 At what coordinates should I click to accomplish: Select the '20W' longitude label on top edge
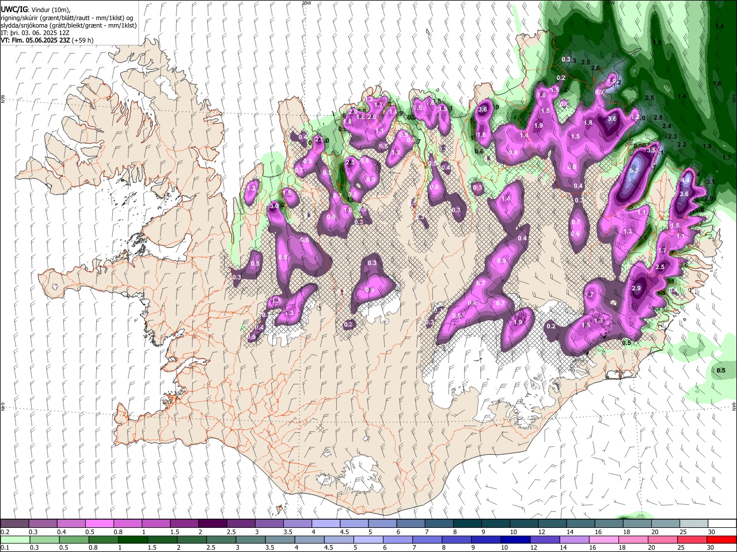coord(306,3)
